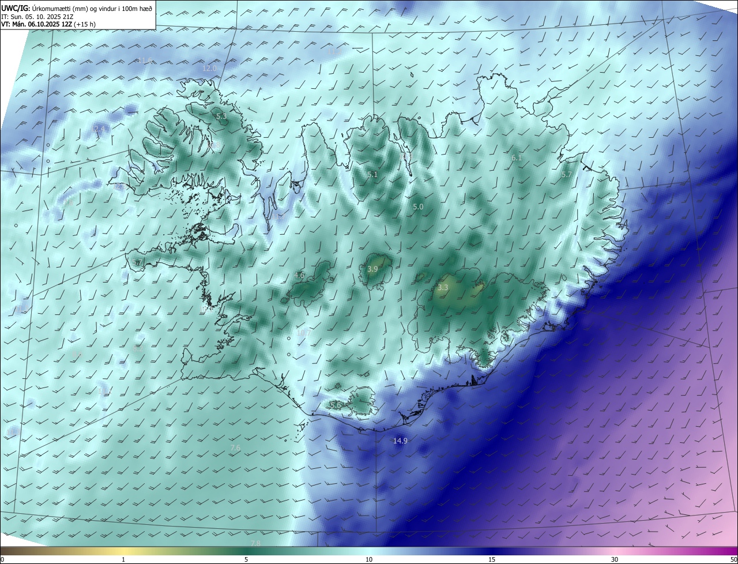Click the 3.9 value on the central glacier
Image resolution: width=738 pixels, height=564 pixels.
(372, 269)
